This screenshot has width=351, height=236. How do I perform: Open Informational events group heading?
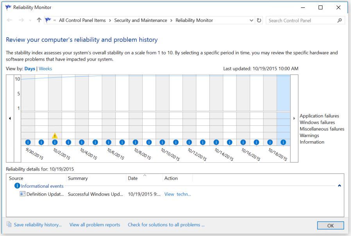[x=42, y=186]
